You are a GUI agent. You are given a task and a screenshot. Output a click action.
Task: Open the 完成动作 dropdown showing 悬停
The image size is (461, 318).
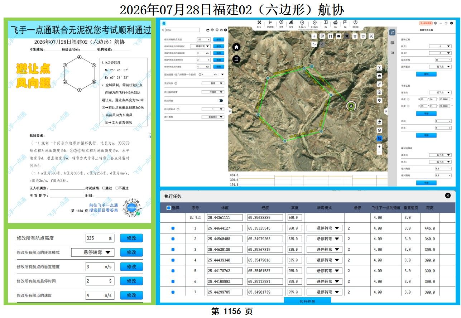click(x=213, y=83)
